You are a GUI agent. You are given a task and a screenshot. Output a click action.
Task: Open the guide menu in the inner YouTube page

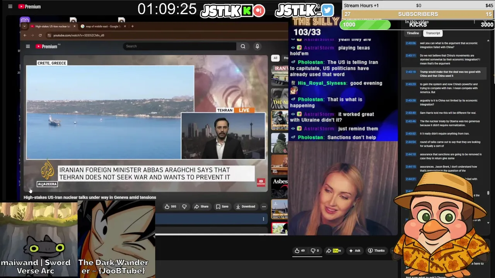point(28,46)
